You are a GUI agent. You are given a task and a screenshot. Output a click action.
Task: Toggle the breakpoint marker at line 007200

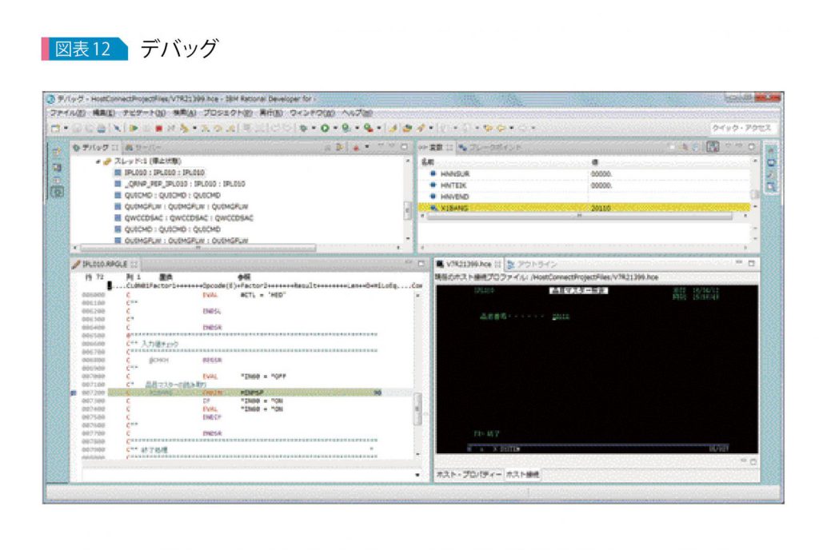(72, 393)
